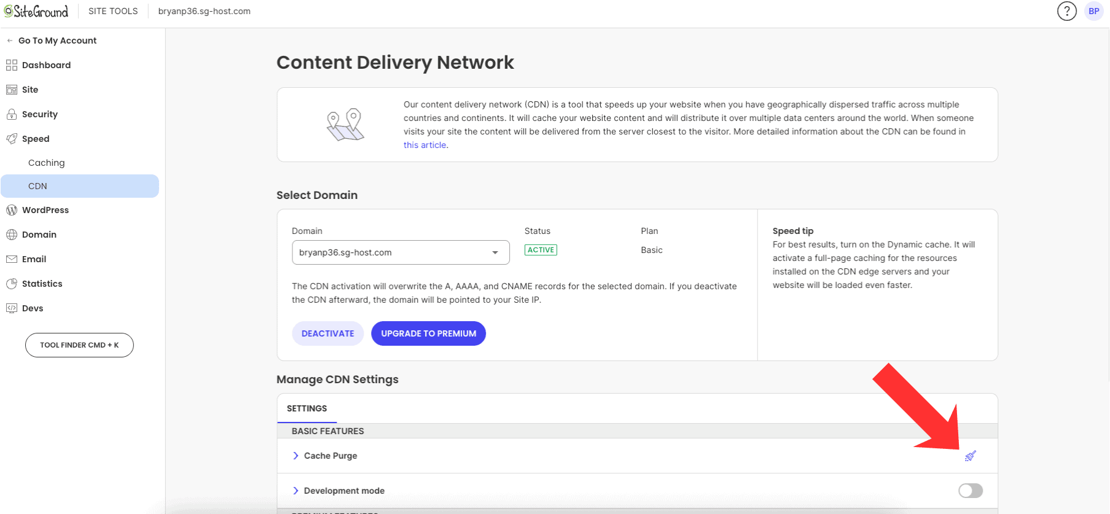This screenshot has width=1110, height=514.
Task: Click the Security padlock icon
Action: coord(12,114)
